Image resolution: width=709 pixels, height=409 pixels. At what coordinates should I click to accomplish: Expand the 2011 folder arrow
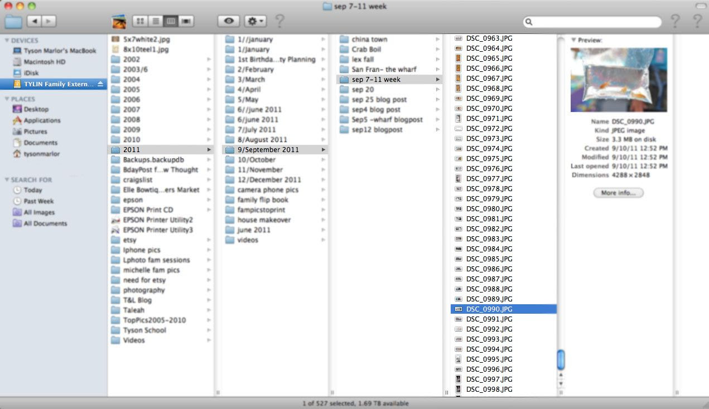coord(209,150)
